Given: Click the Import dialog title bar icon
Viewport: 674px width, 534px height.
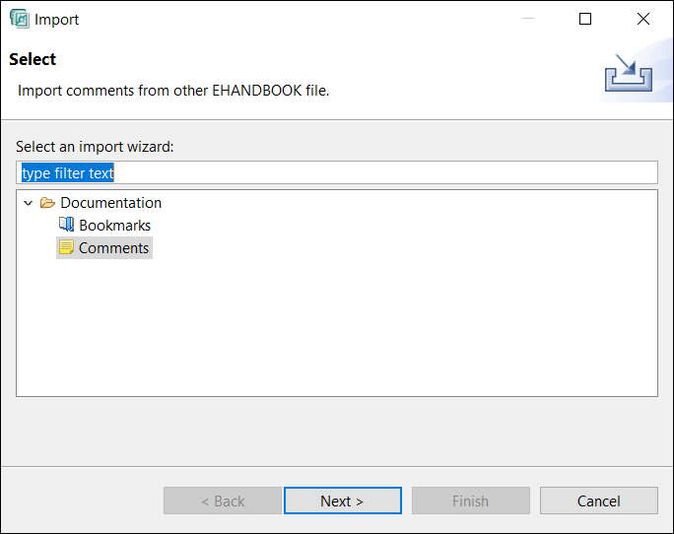Looking at the screenshot, I should pos(19,19).
